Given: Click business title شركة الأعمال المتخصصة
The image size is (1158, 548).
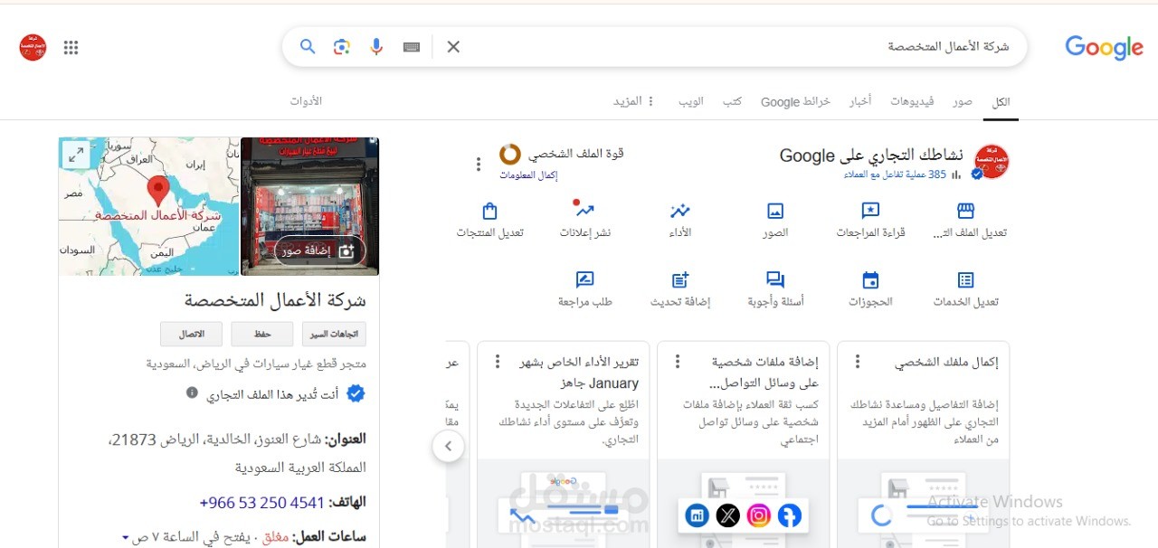Looking at the screenshot, I should point(275,299).
